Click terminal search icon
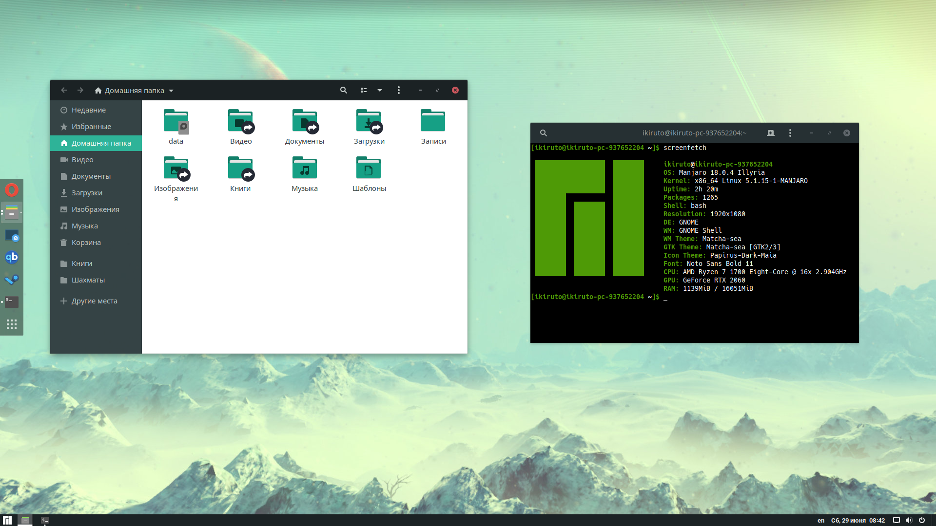 point(544,133)
